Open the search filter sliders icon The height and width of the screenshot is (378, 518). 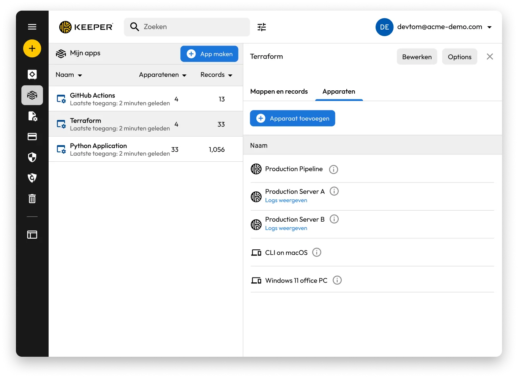(262, 27)
